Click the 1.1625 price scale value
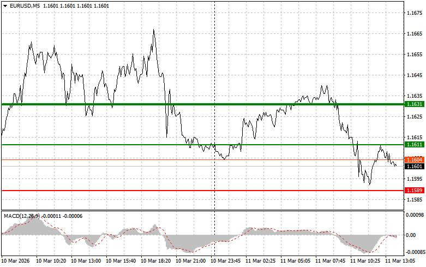The image size is (426, 267). (x=415, y=117)
